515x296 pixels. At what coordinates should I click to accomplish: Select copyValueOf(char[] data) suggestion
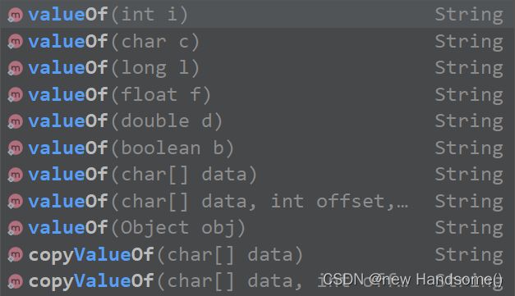pos(258,255)
